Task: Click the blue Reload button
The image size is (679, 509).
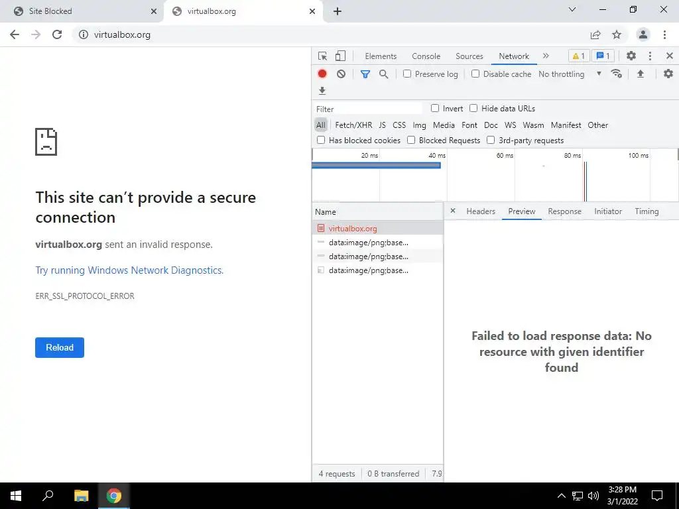Action: click(60, 347)
